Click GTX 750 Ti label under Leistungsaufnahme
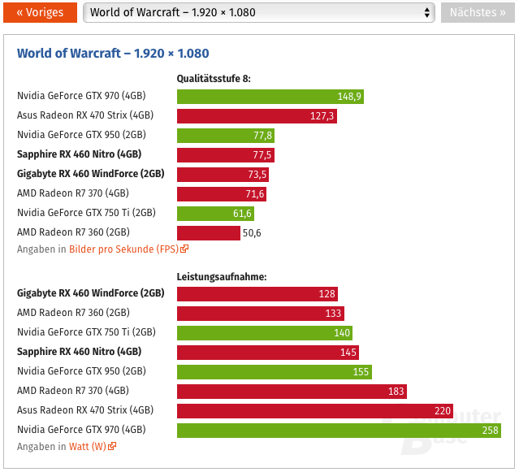 86,332
